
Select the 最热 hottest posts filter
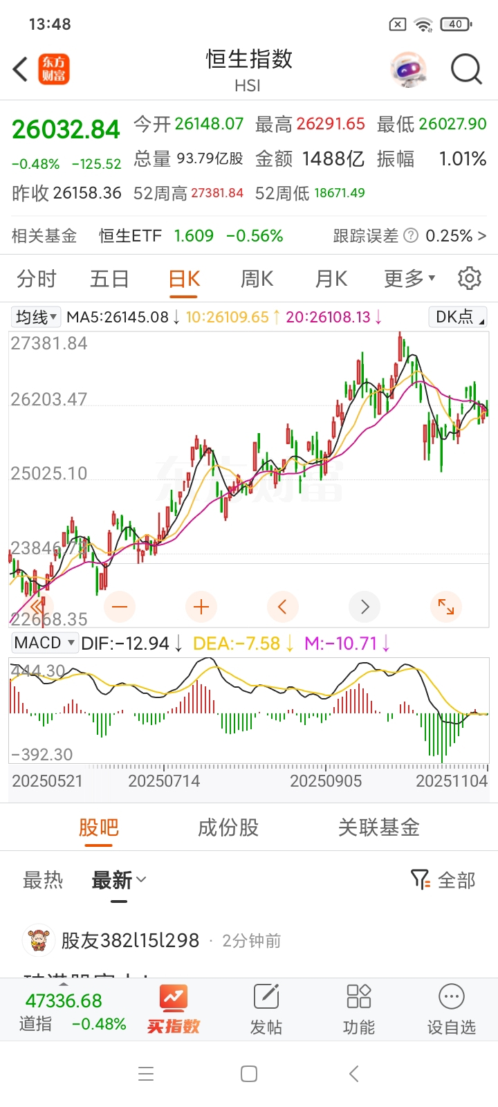pyautogui.click(x=43, y=881)
